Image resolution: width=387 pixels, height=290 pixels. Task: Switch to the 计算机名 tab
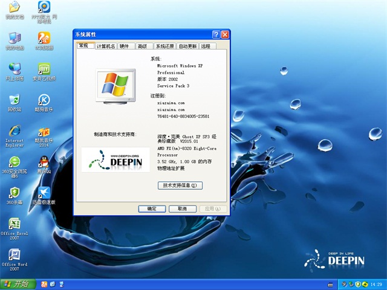click(106, 46)
